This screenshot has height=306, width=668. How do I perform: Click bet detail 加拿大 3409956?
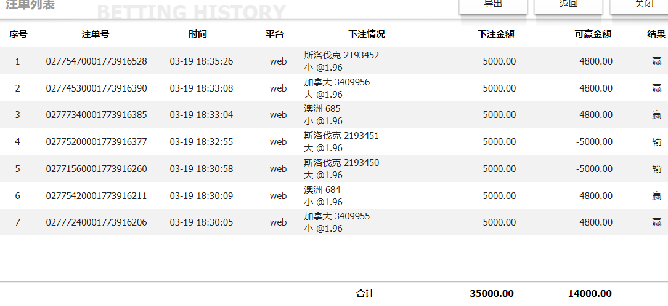tap(336, 82)
